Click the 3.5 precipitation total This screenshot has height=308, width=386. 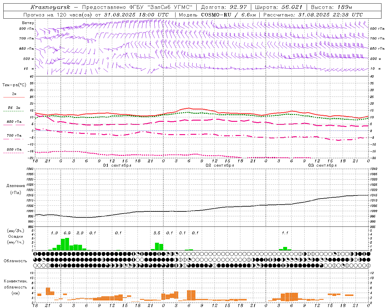157,233
